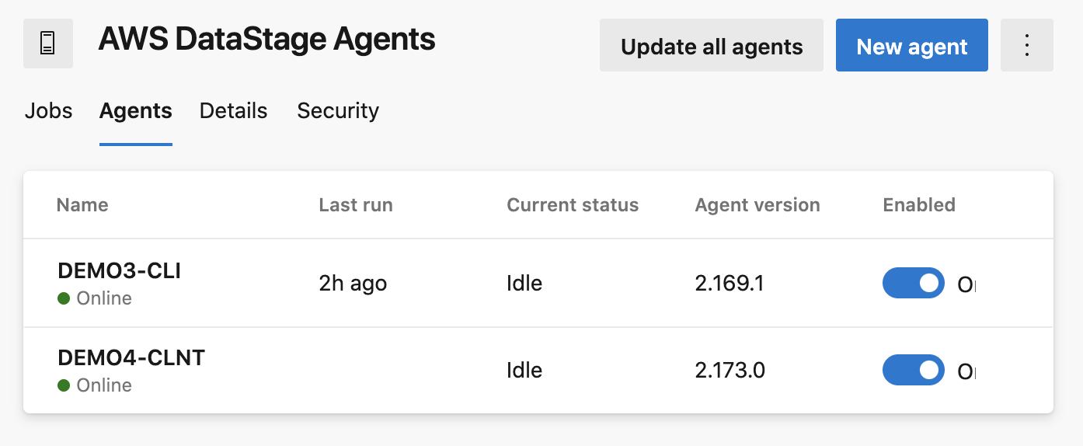Click the Last run column header

356,205
